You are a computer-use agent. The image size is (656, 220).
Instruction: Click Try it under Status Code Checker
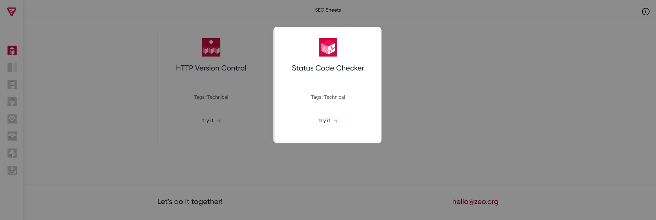(328, 121)
